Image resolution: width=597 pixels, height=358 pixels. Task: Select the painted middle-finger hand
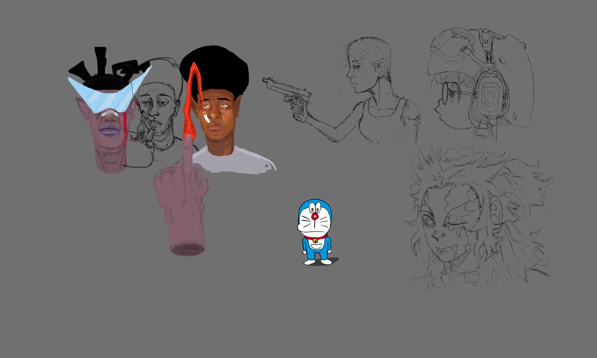(182, 196)
